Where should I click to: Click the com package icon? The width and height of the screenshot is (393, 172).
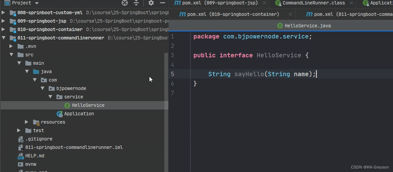click(44, 80)
